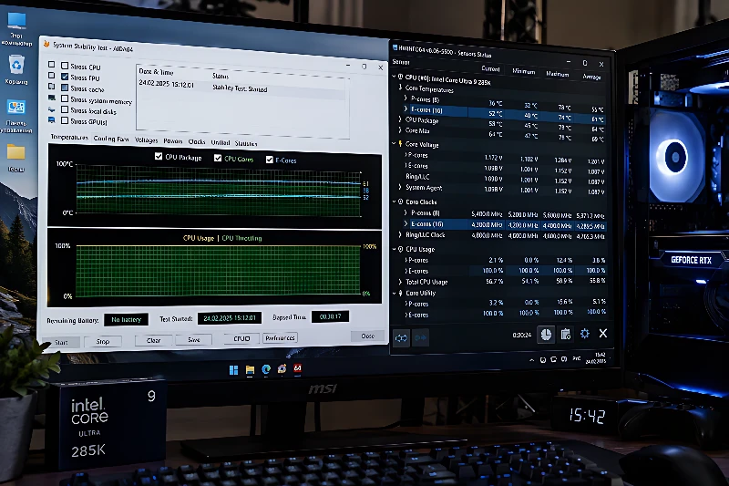Viewport: 729px width, 486px height.
Task: Uncheck E-Cores in temperature graph
Action: point(269,160)
